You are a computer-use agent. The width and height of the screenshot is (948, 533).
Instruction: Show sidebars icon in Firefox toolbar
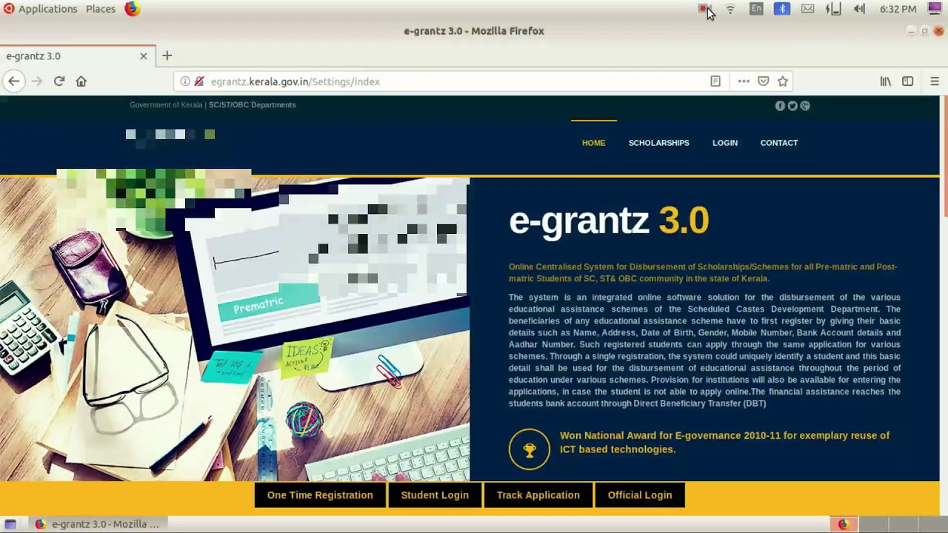908,81
